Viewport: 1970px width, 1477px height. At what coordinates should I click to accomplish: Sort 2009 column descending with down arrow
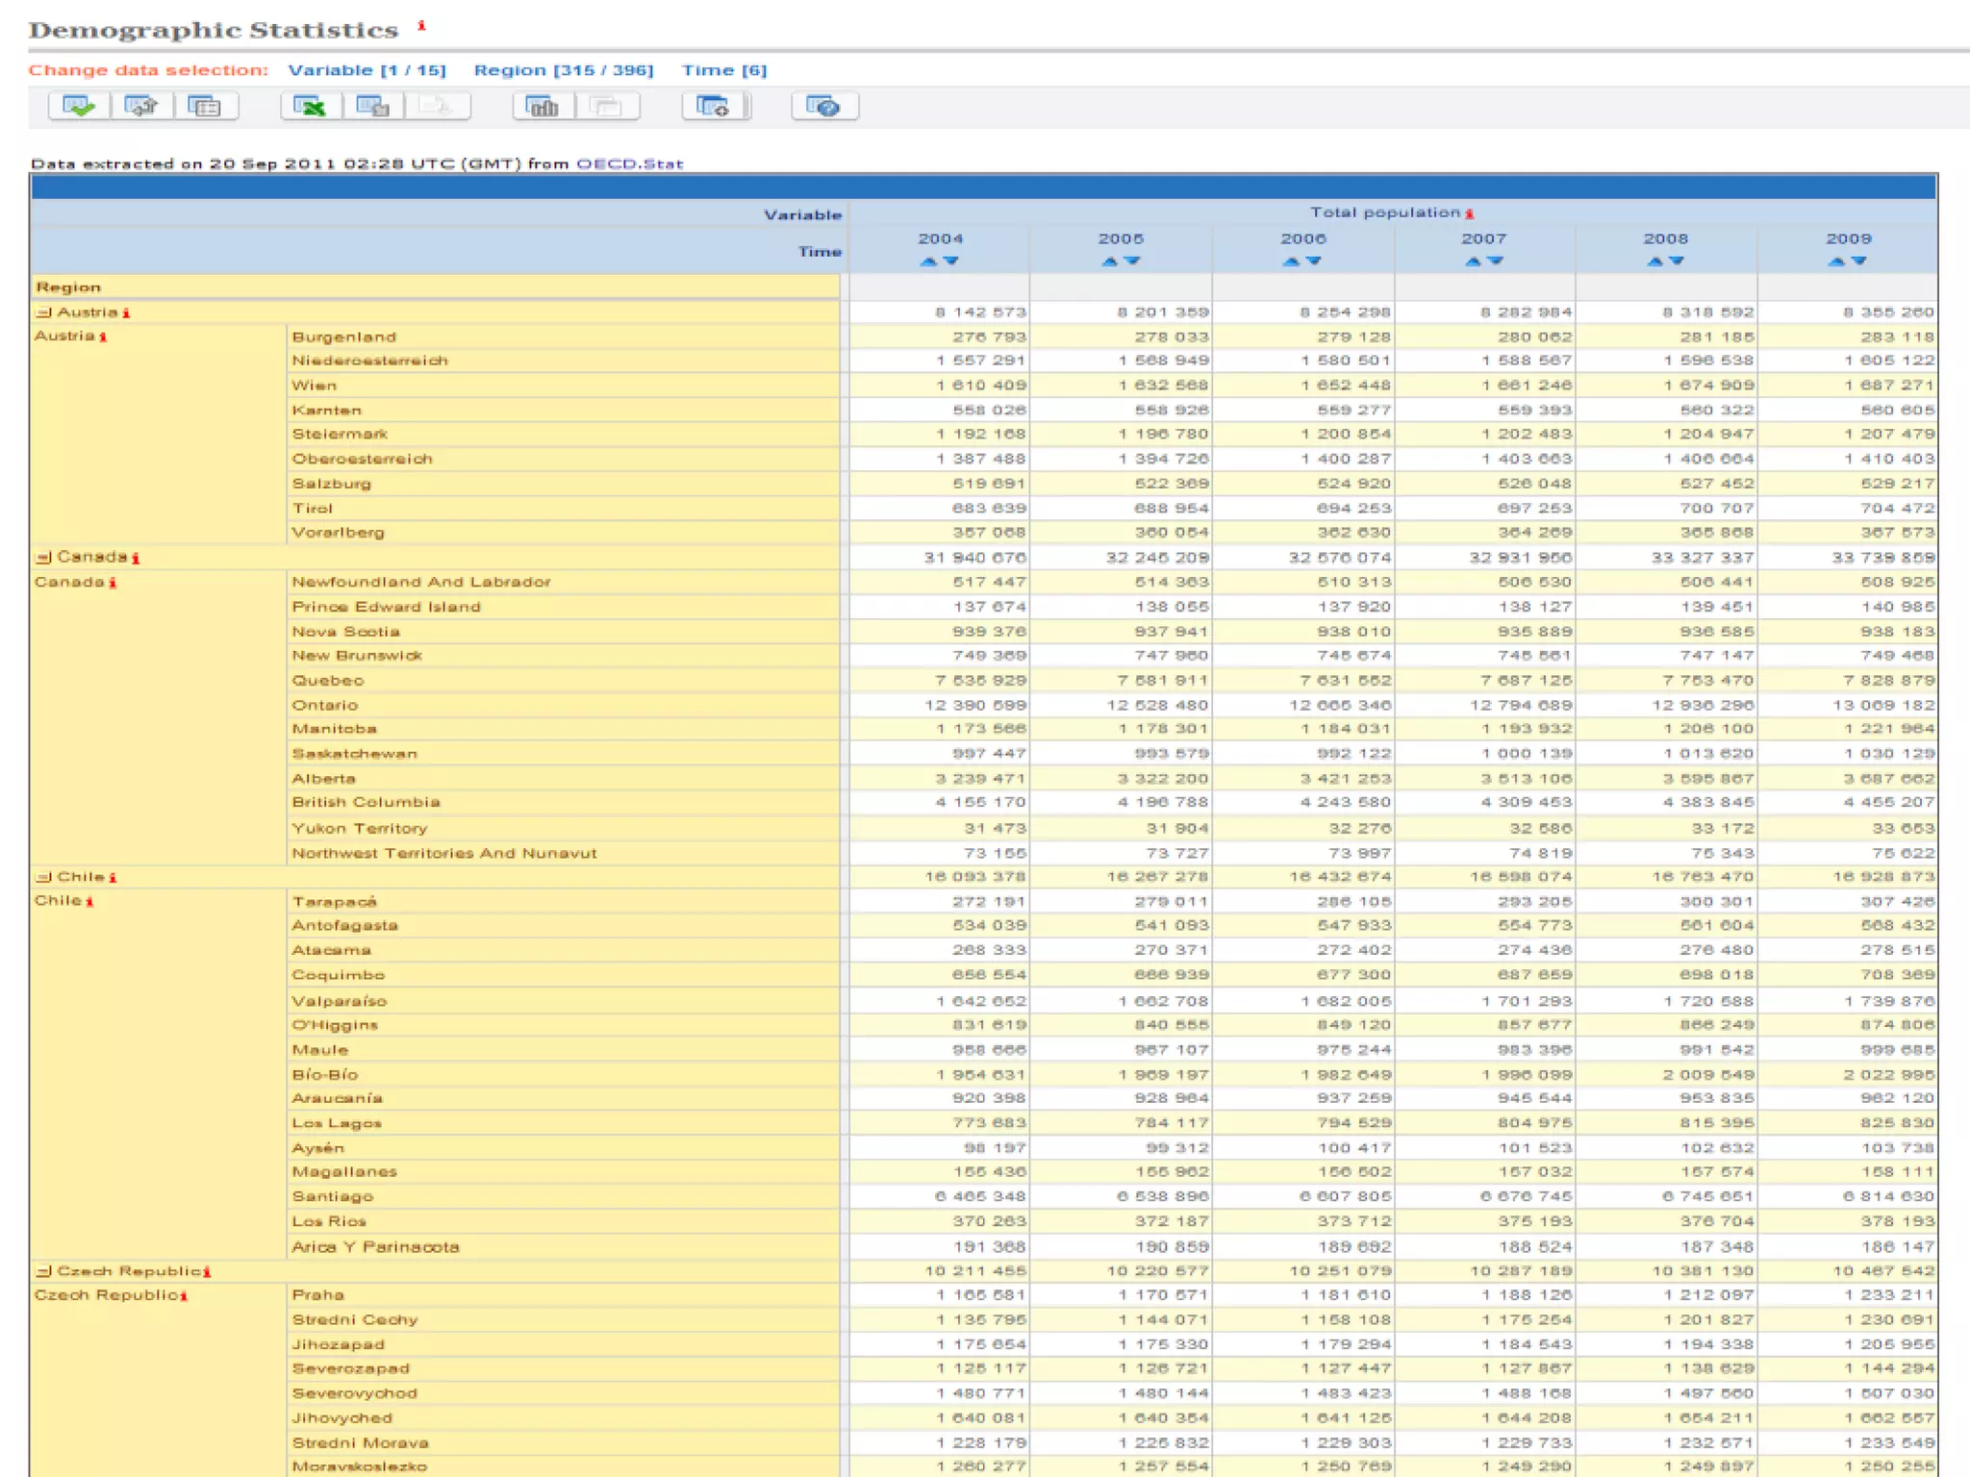tap(1858, 262)
